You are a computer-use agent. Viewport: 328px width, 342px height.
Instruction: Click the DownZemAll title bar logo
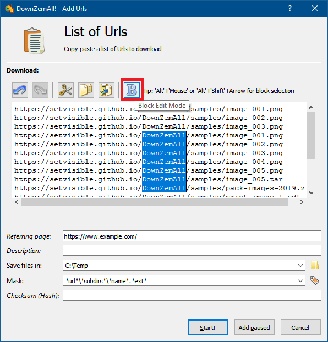(x=9, y=8)
